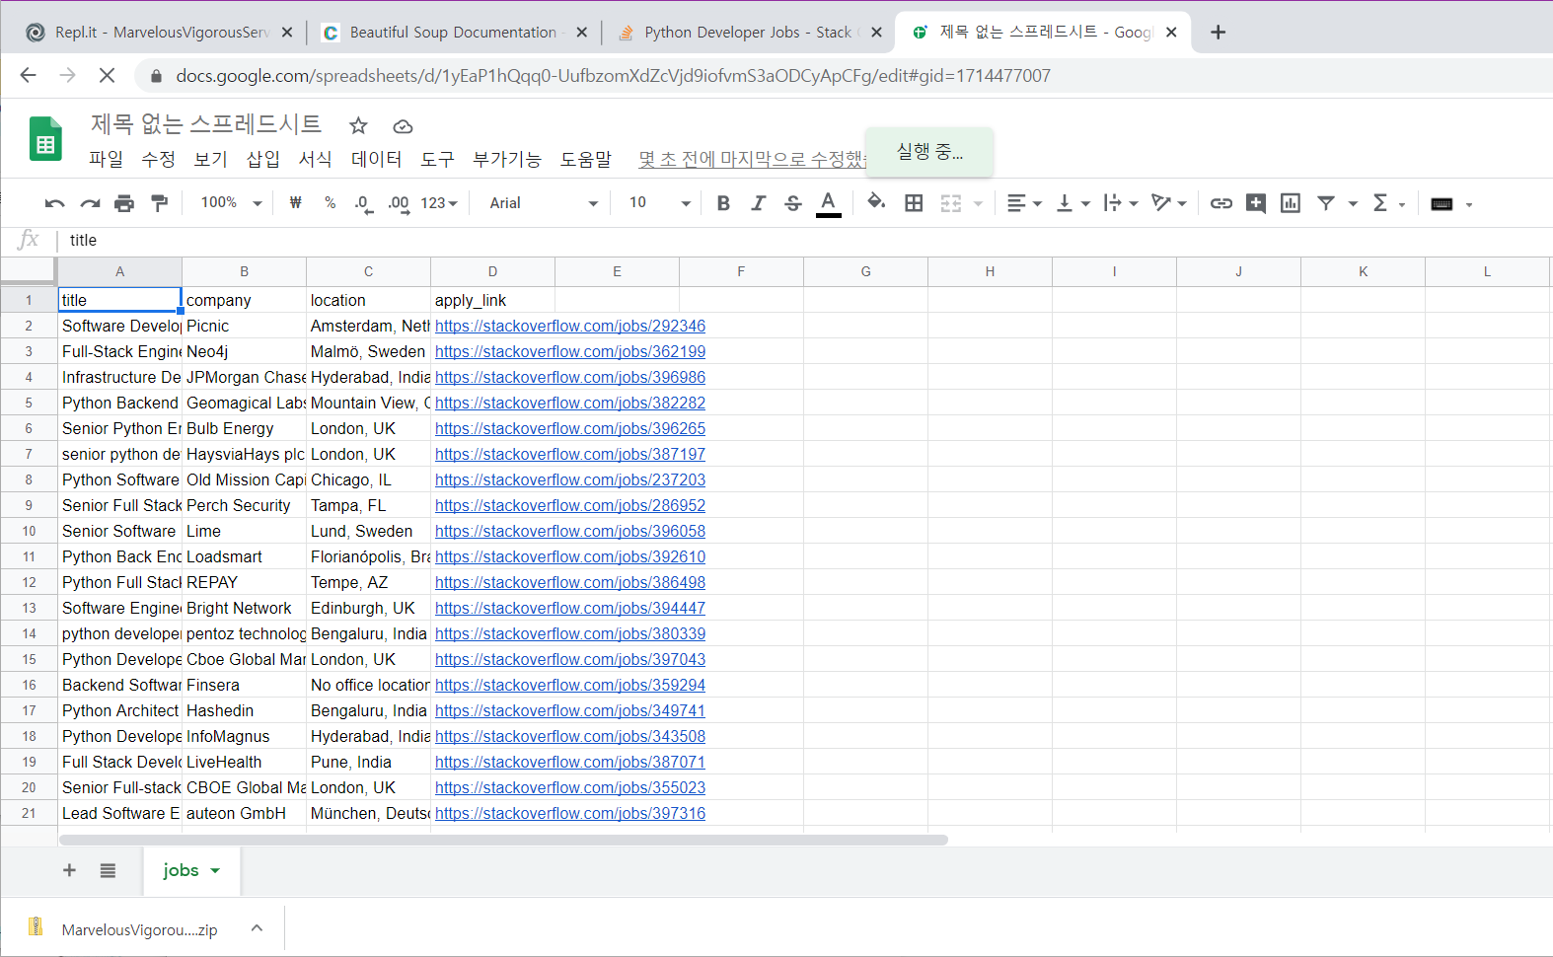Open stackoverflow jobs/396265 link

click(x=570, y=429)
